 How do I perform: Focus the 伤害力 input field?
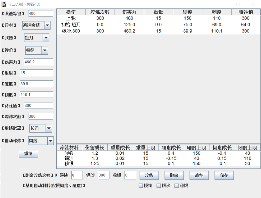click(x=38, y=62)
